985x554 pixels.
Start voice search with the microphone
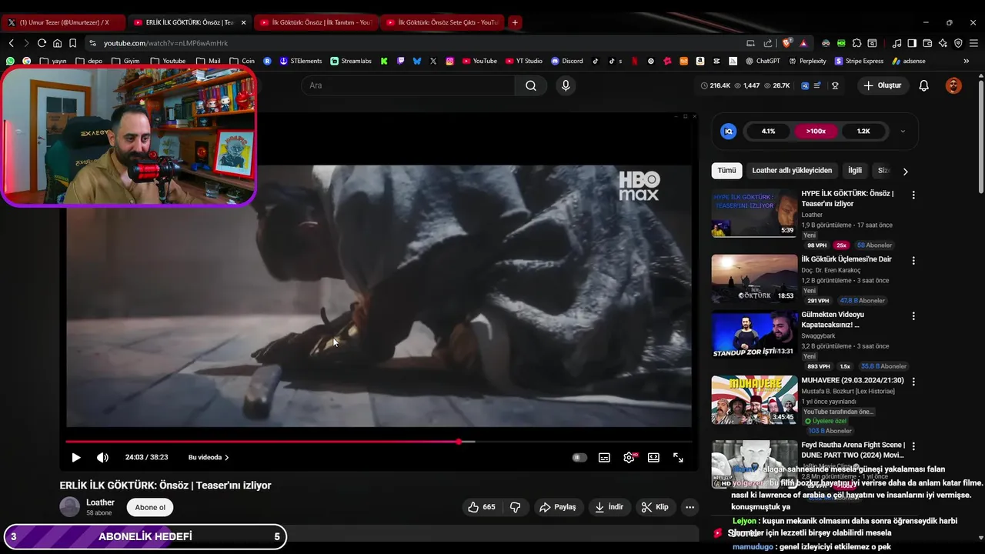point(566,85)
